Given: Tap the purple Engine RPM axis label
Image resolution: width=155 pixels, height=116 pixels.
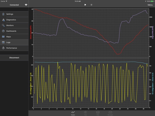Looking at the screenshot, I should (x=153, y=32).
